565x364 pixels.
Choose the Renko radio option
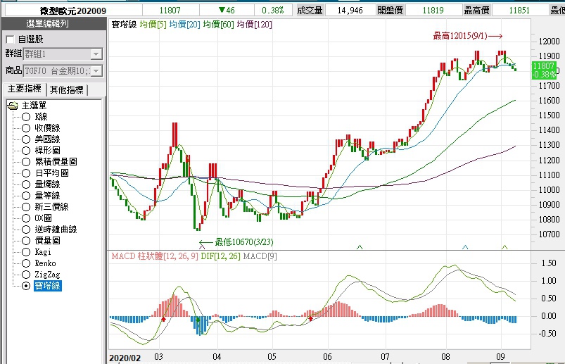tap(26, 263)
